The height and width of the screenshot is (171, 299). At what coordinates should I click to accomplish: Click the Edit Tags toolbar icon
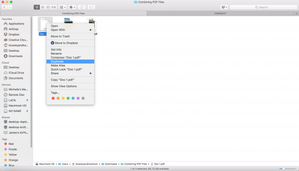pos(92,7)
